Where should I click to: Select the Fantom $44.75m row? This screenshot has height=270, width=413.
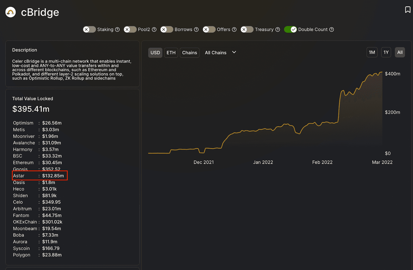[x=37, y=216]
